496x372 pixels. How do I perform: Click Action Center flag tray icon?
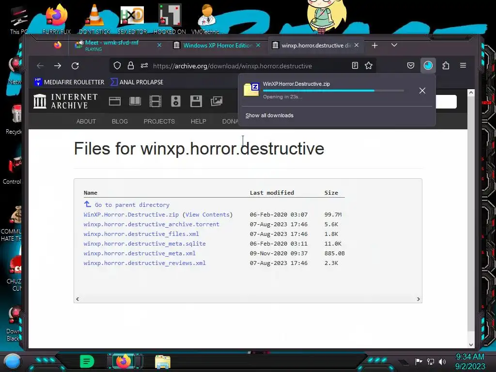click(x=418, y=361)
